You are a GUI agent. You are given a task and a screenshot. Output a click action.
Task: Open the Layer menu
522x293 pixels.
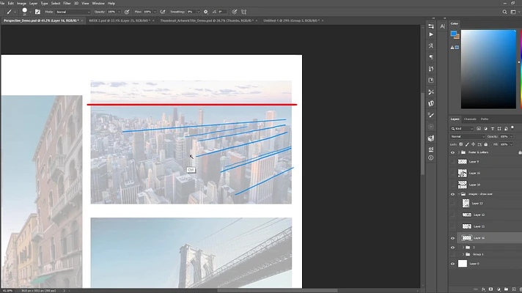pos(33,4)
